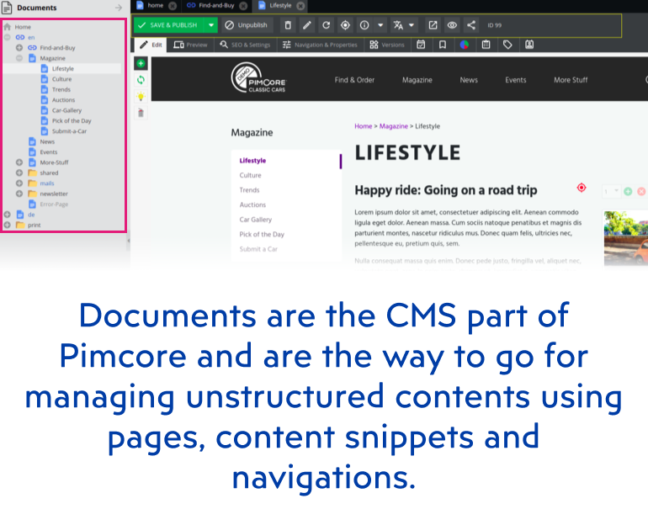This screenshot has height=525, width=648.
Task: Close the Lifestyle tab
Action: 301,6
